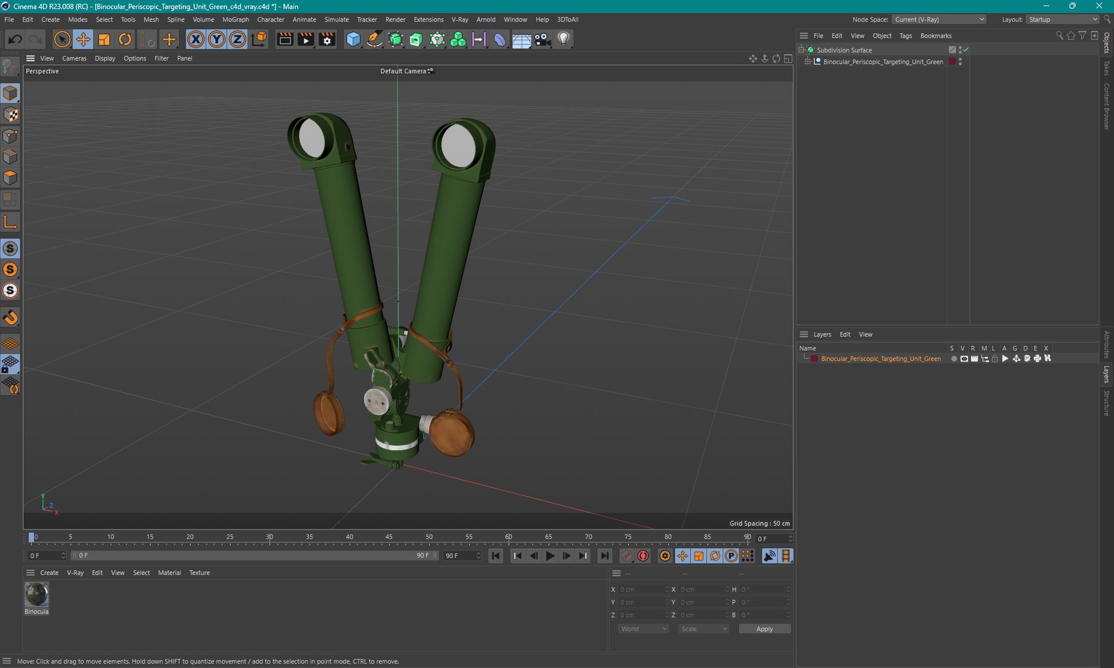Expand the Binocular_Periscopic_Targeting_Unit_Green object
Screen dimensions: 1114x668
[x=808, y=62]
